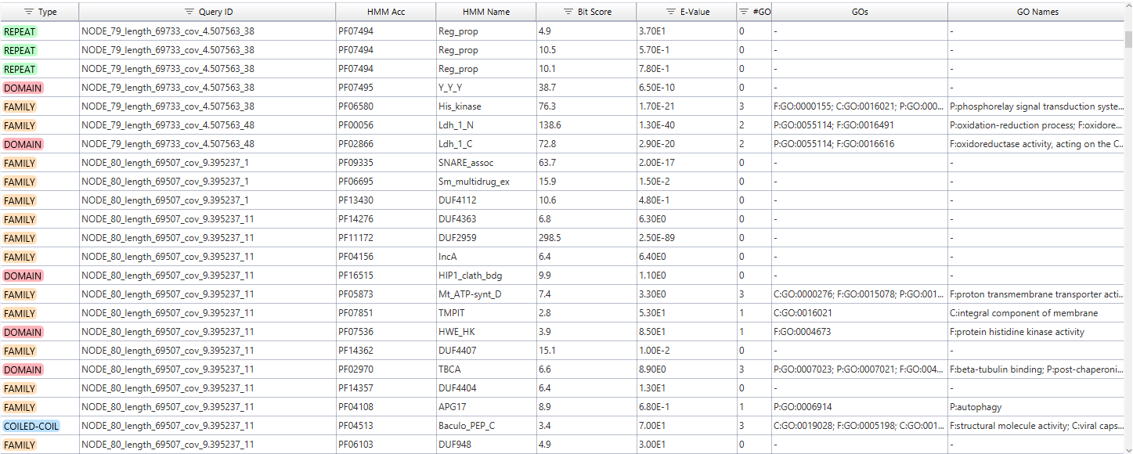Sort by the HMM Acc column header

385,12
